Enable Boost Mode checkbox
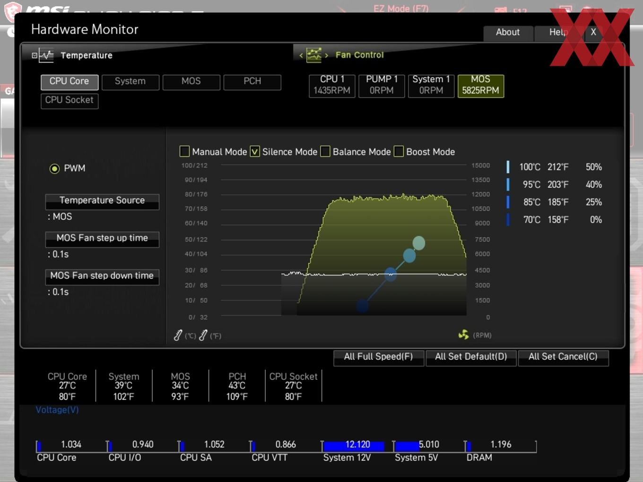Image resolution: width=643 pixels, height=482 pixels. (x=399, y=151)
